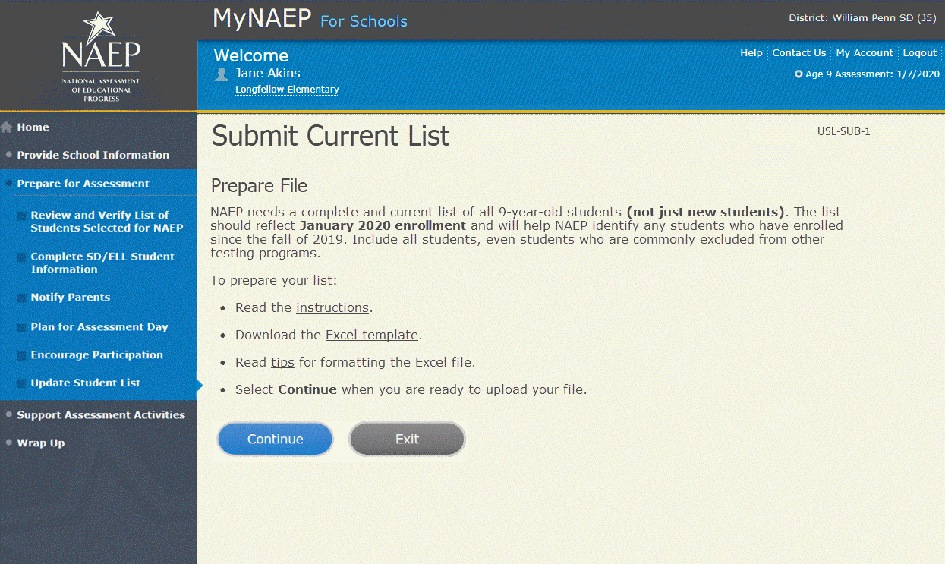This screenshot has width=945, height=564.
Task: Open the Contact Us link
Action: 799,53
